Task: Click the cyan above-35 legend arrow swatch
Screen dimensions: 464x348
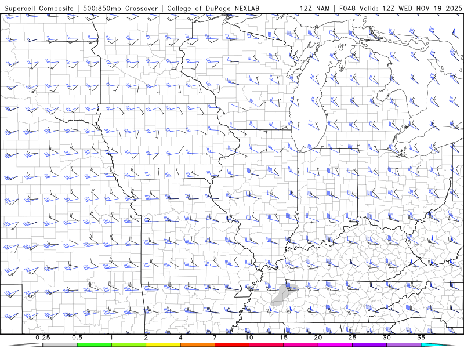Action: pos(438,345)
